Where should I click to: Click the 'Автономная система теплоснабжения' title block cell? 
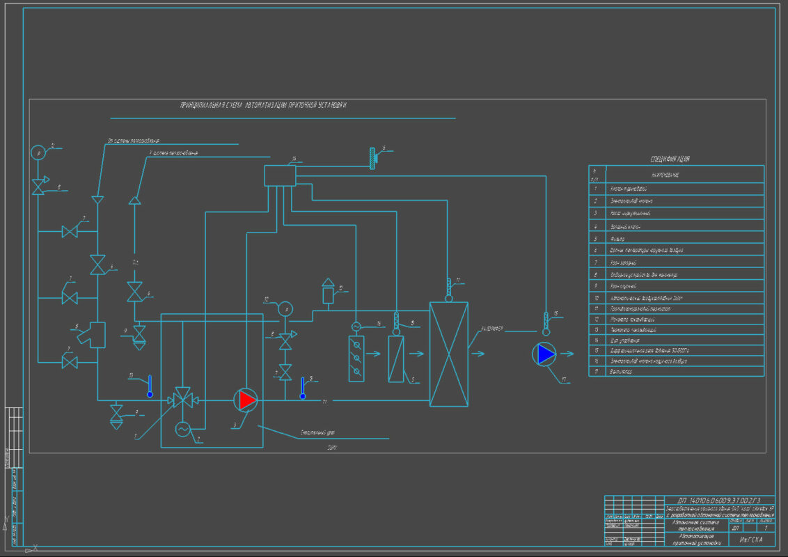coord(696,526)
